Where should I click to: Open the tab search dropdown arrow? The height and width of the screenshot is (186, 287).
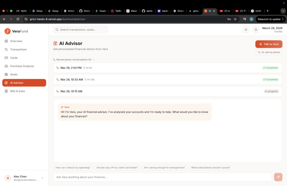[283, 11]
